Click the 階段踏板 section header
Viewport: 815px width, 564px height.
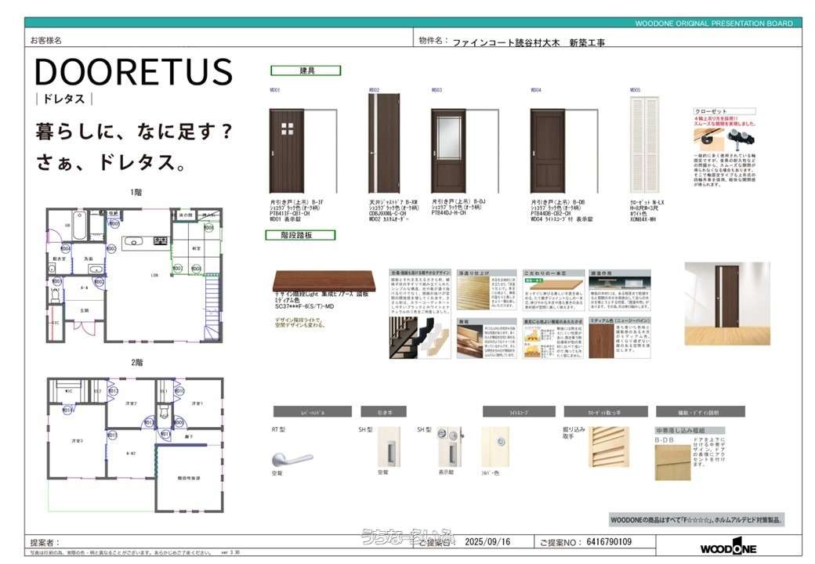[302, 234]
